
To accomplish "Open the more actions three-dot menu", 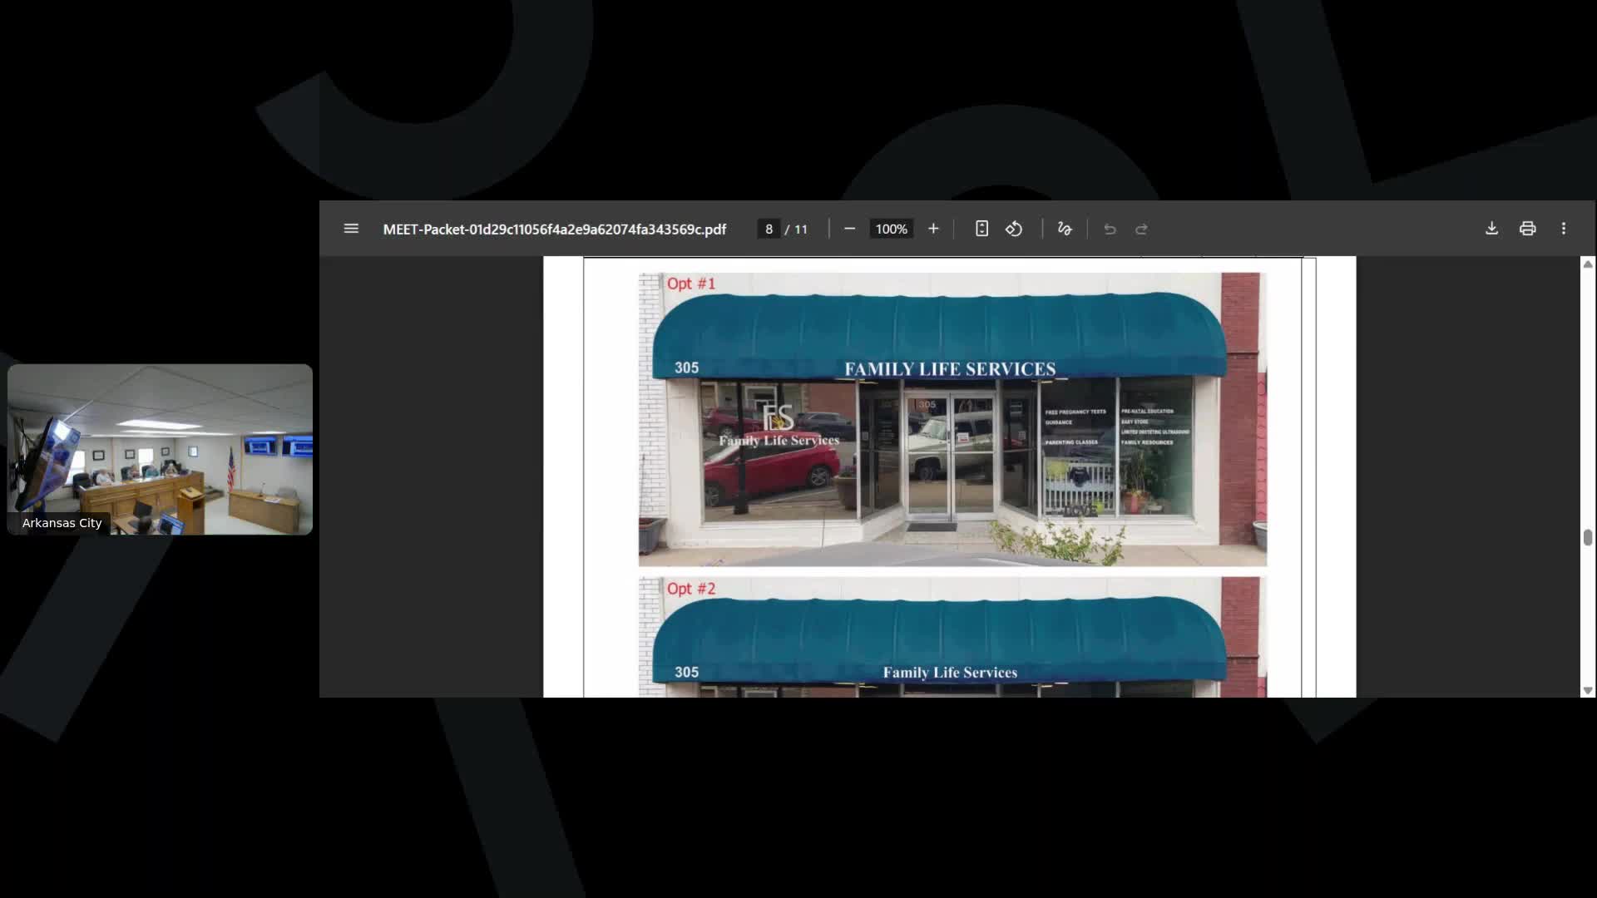I will (1564, 229).
